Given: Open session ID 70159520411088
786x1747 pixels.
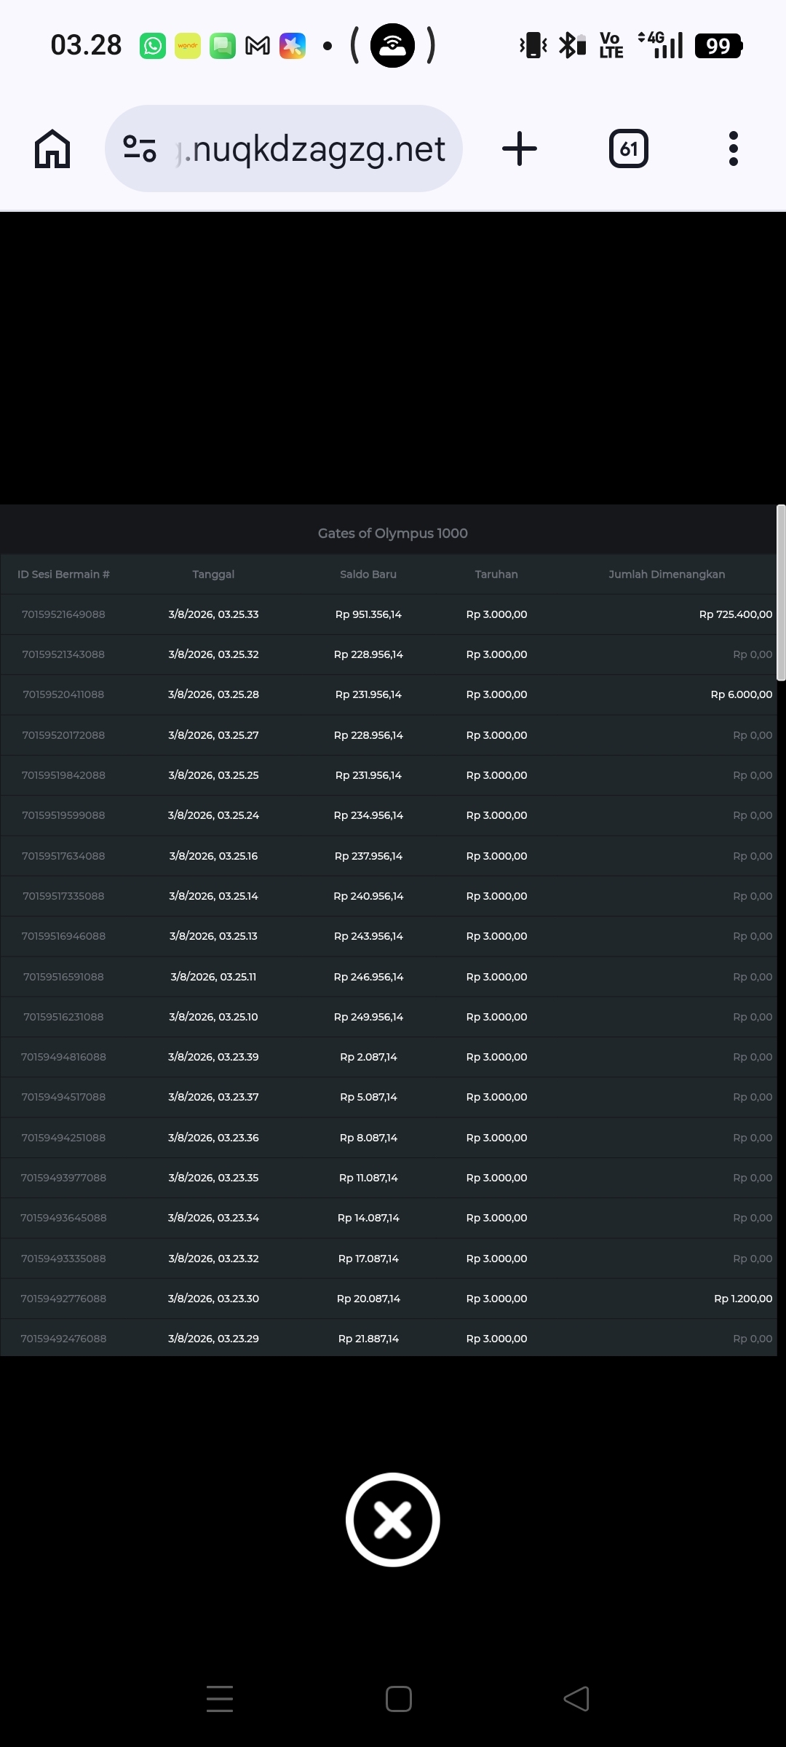Looking at the screenshot, I should pyautogui.click(x=63, y=694).
